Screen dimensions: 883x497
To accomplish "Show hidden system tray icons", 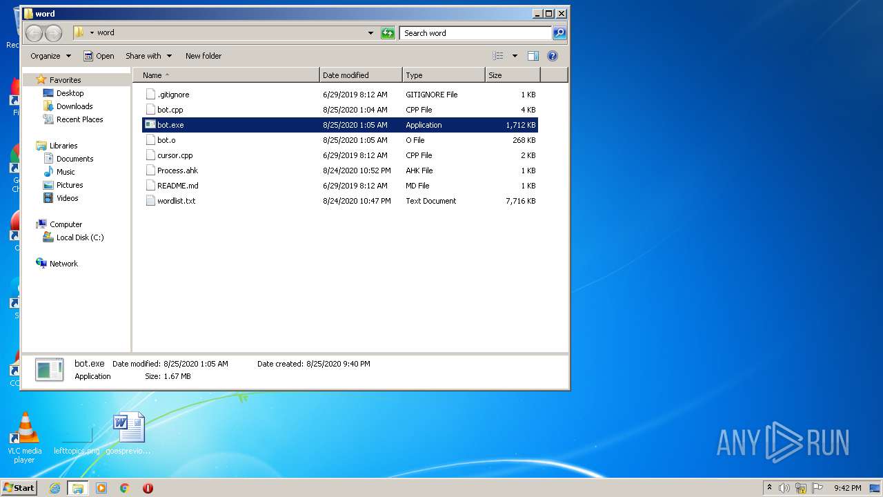I will tap(769, 488).
